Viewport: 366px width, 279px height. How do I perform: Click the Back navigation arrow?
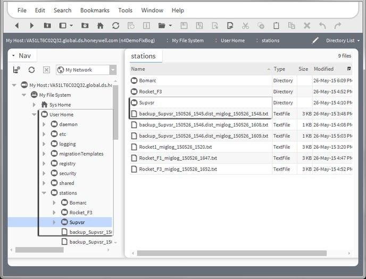(17, 26)
